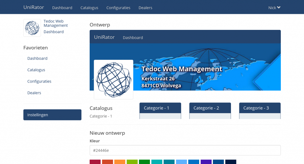Pick the dark teal color swatch
304x164 pixels.
(169, 162)
